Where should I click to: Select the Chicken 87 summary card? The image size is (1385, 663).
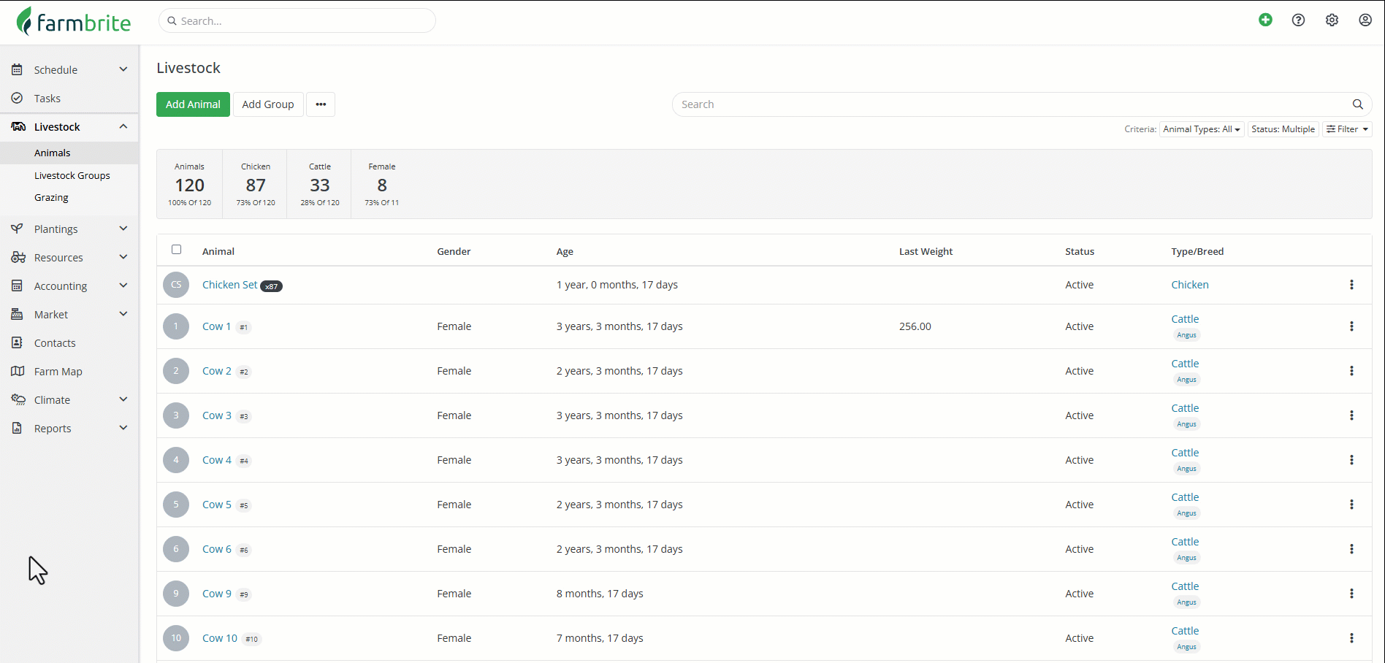coord(256,185)
